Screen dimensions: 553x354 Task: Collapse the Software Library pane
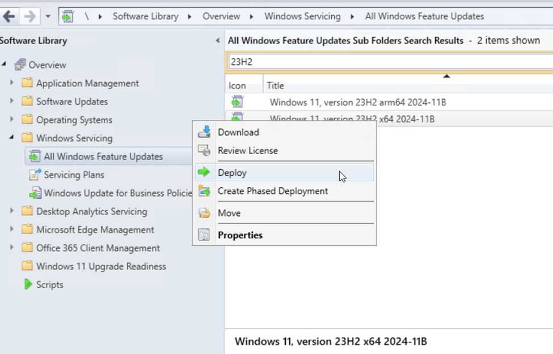click(218, 41)
